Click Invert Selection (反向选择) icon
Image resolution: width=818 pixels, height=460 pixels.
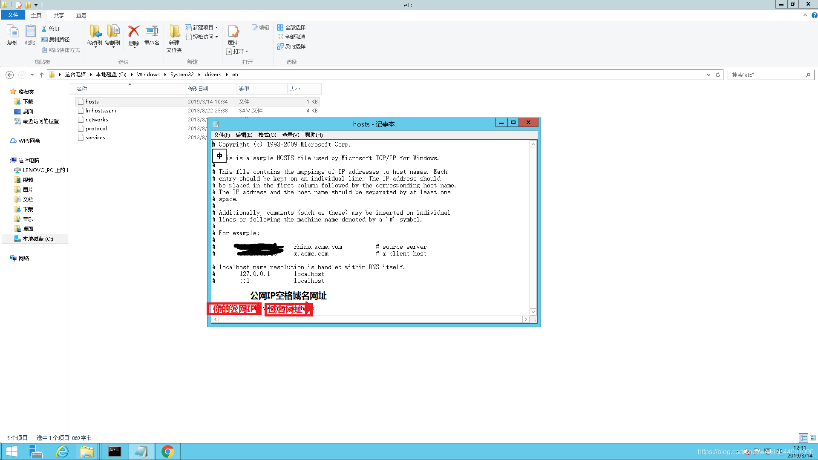(280, 46)
